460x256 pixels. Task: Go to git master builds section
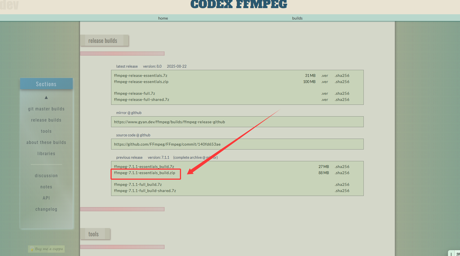click(x=46, y=109)
